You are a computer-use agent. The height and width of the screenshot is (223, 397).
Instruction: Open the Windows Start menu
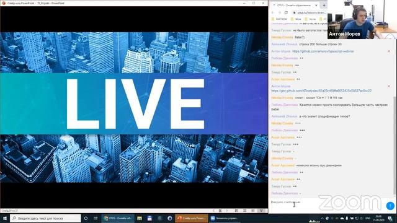4,218
